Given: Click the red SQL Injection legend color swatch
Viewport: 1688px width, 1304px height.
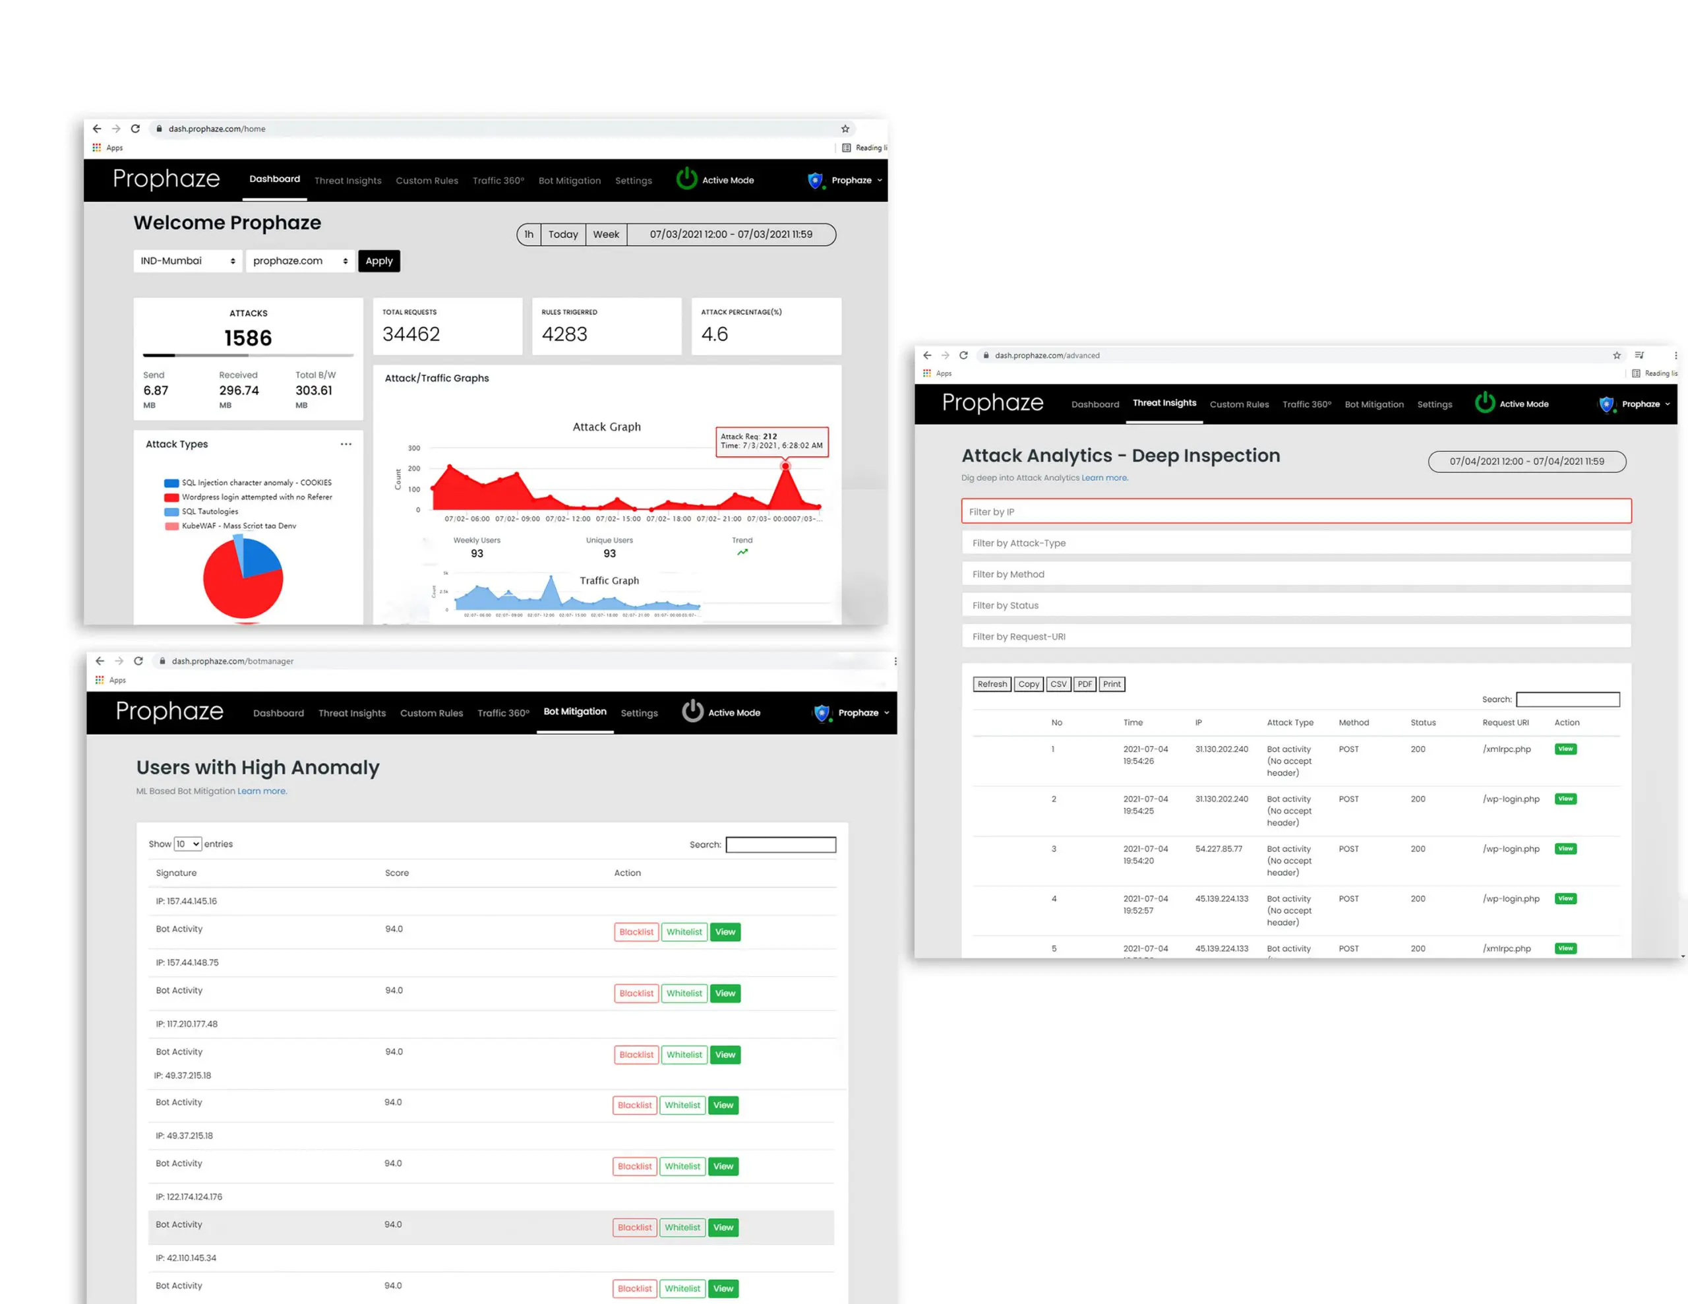Looking at the screenshot, I should (171, 483).
